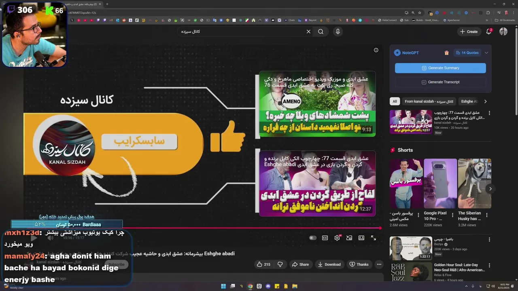Screen dimensions: 518x291
Task: Download this video
Action: [x=329, y=264]
